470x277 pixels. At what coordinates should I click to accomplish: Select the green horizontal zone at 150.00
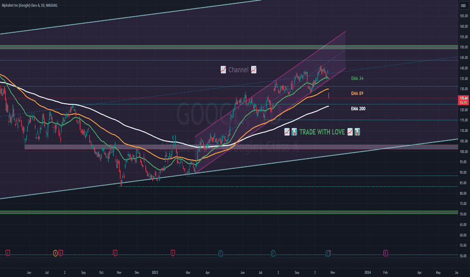click(x=229, y=47)
